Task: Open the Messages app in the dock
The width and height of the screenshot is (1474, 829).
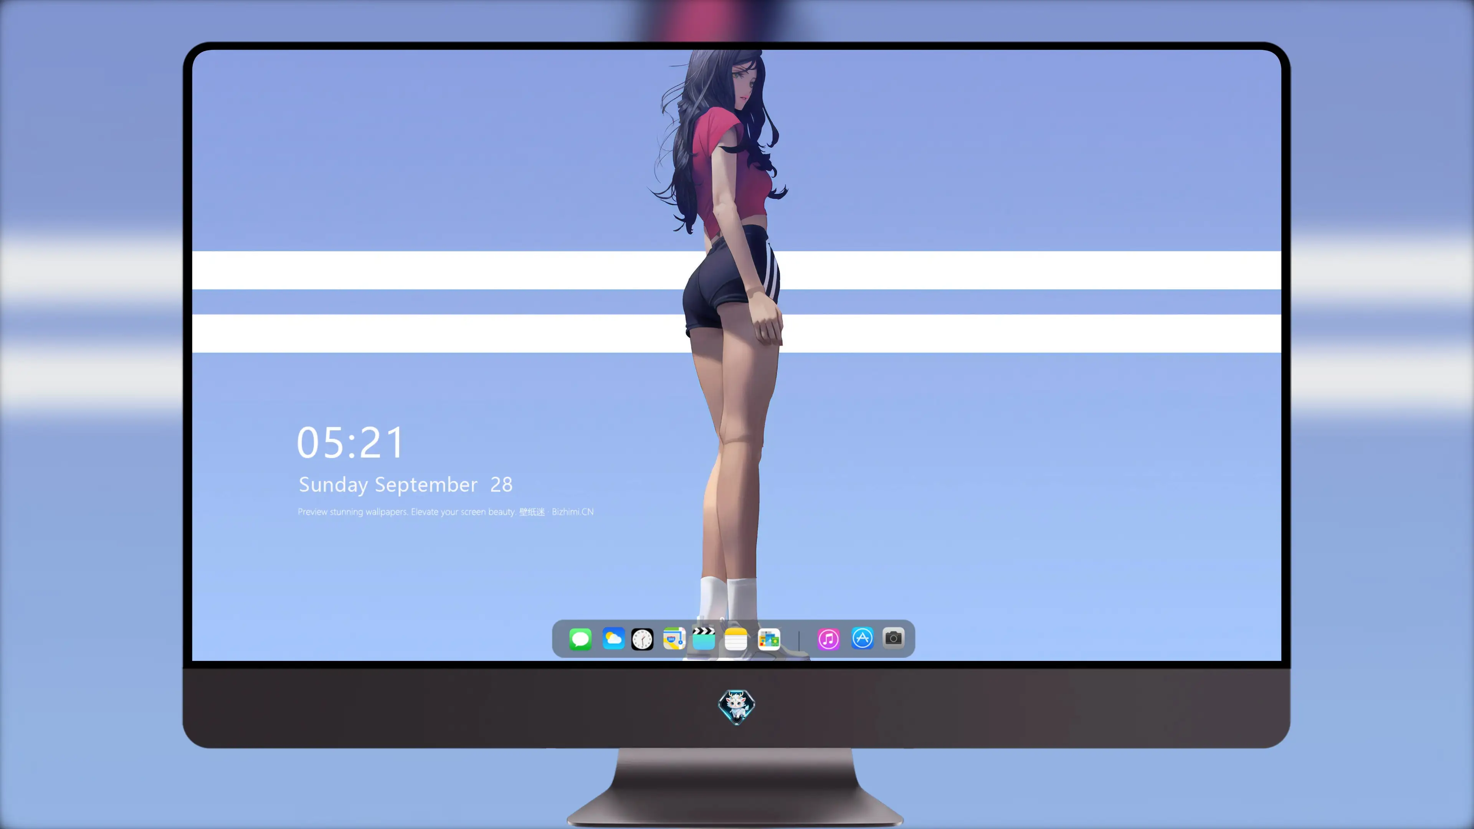Action: 580,639
